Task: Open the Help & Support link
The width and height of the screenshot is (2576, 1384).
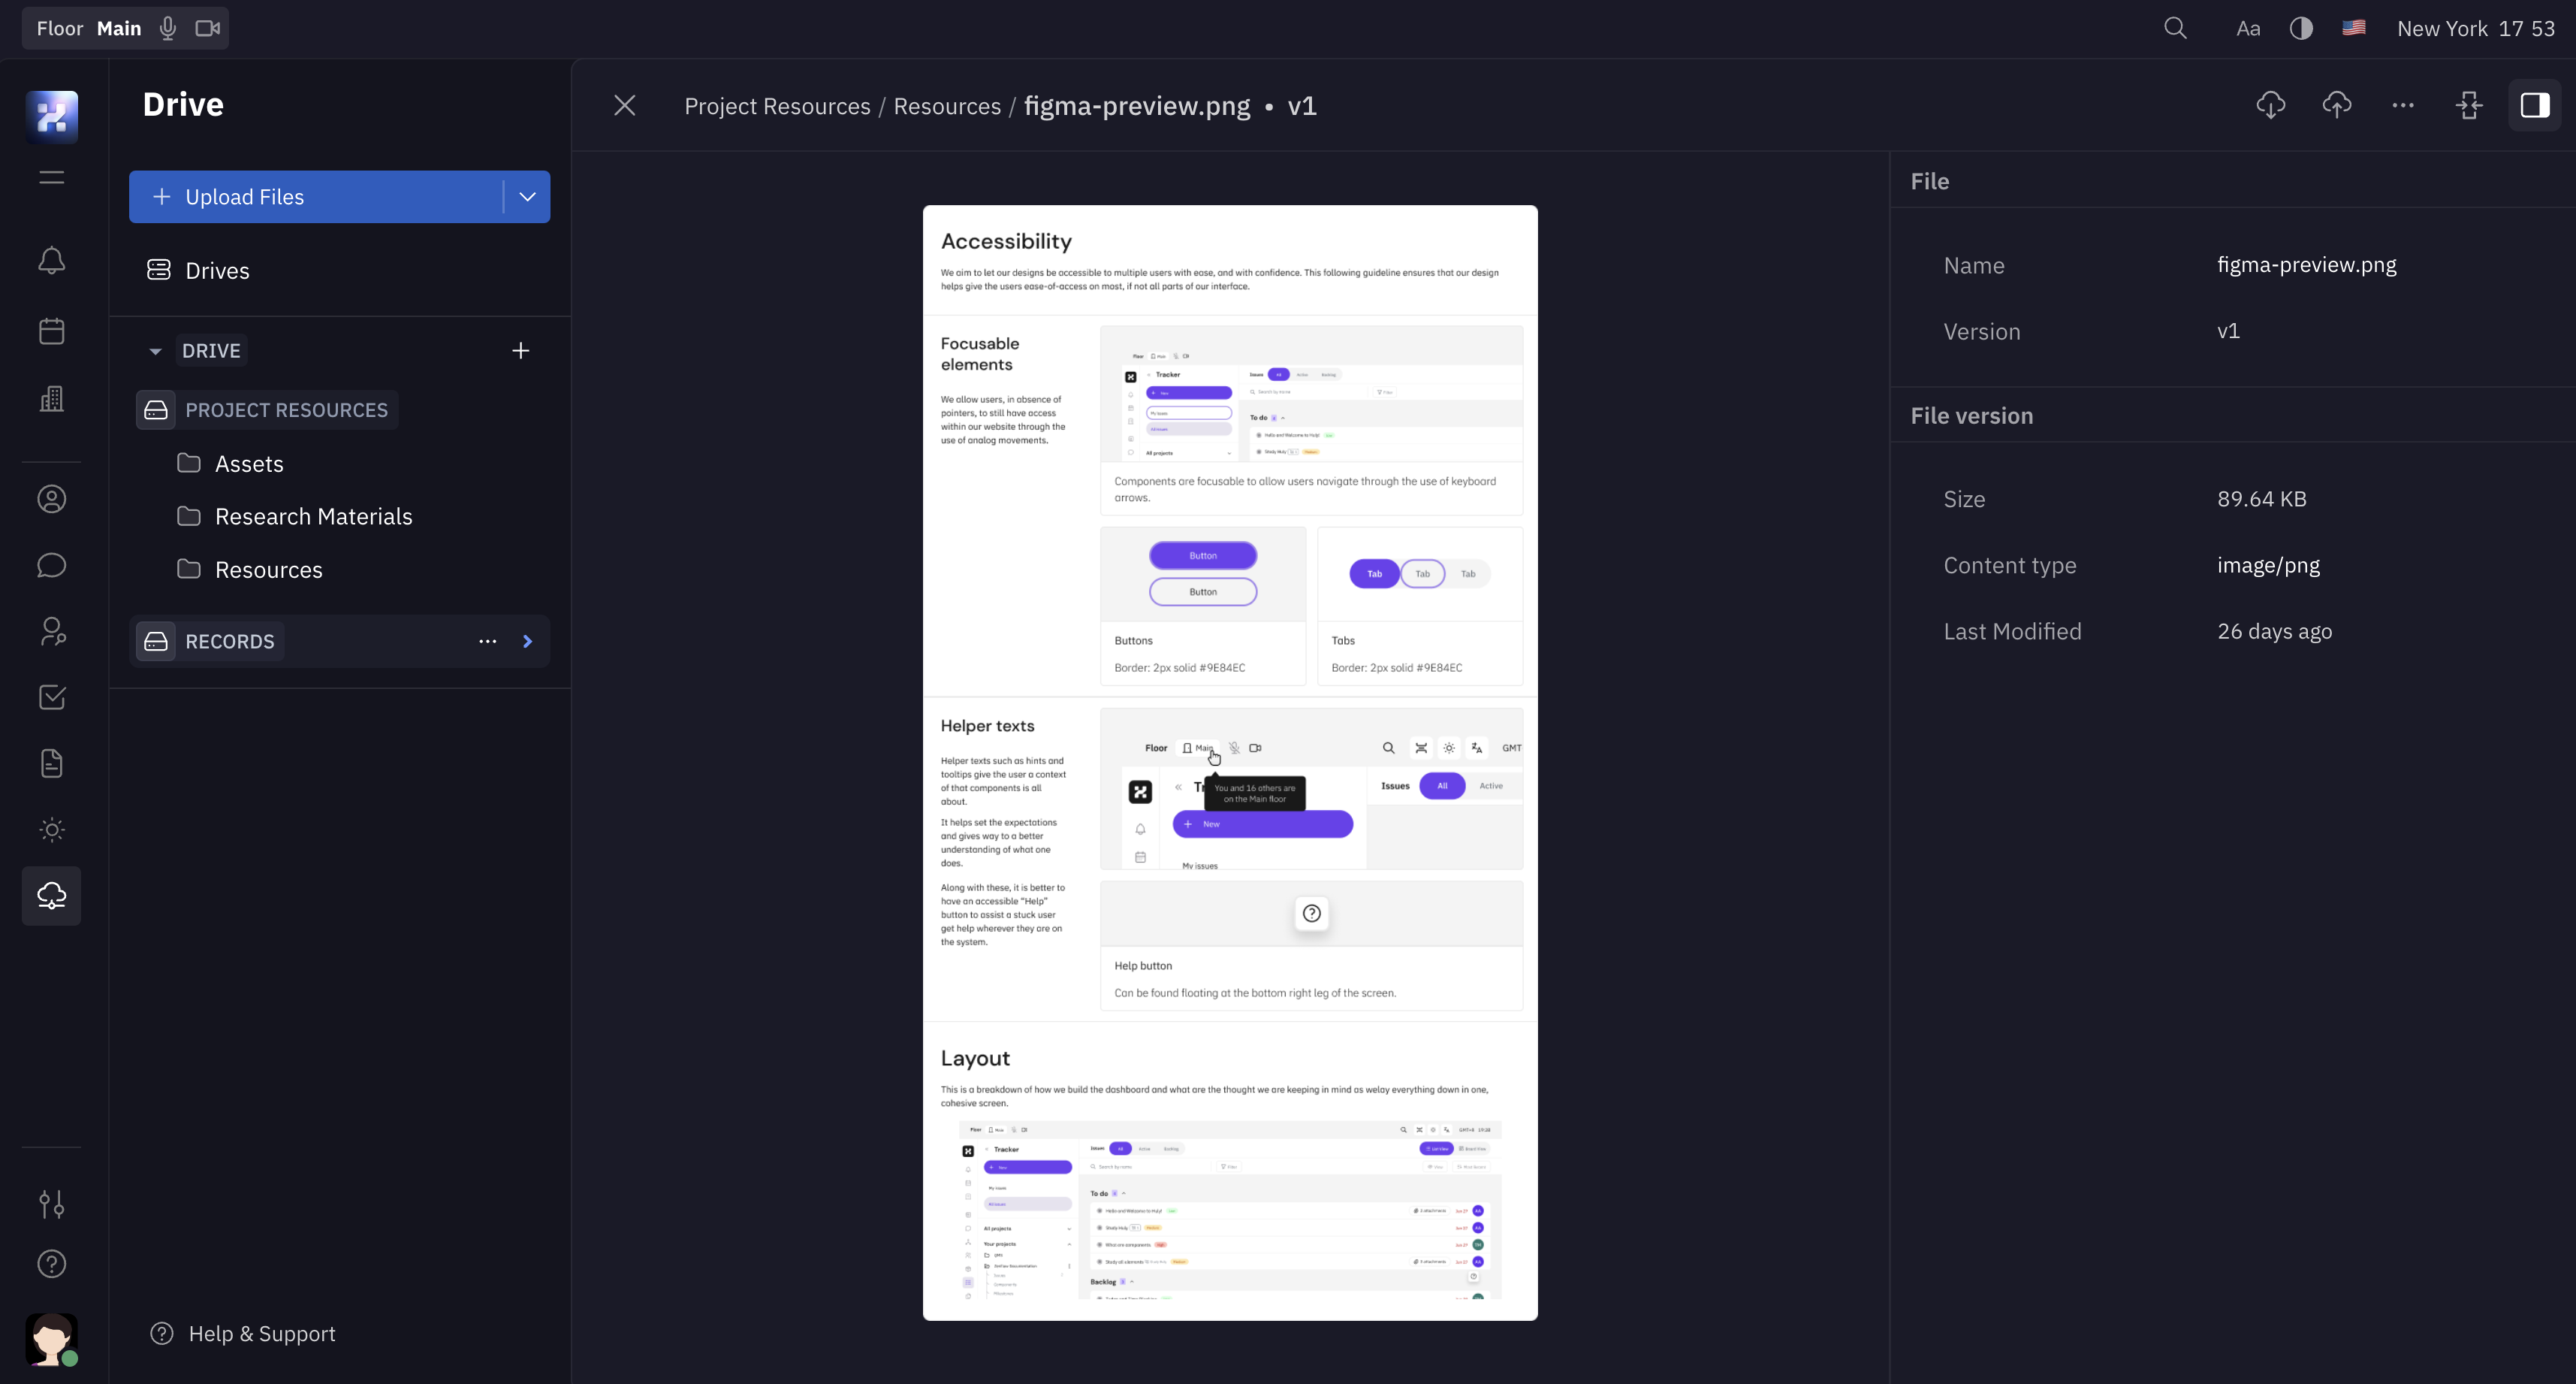Action: 261,1334
